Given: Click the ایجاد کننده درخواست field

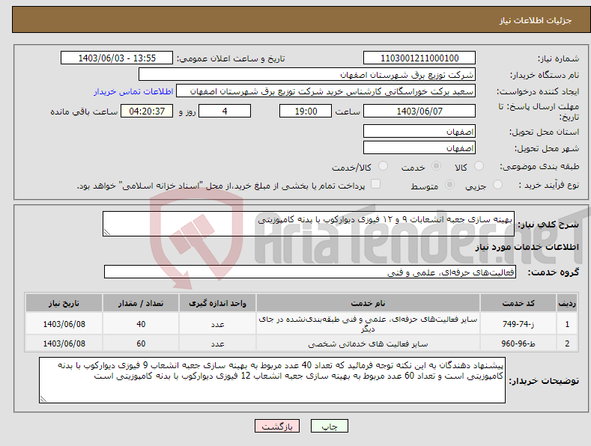Looking at the screenshot, I should point(326,91).
